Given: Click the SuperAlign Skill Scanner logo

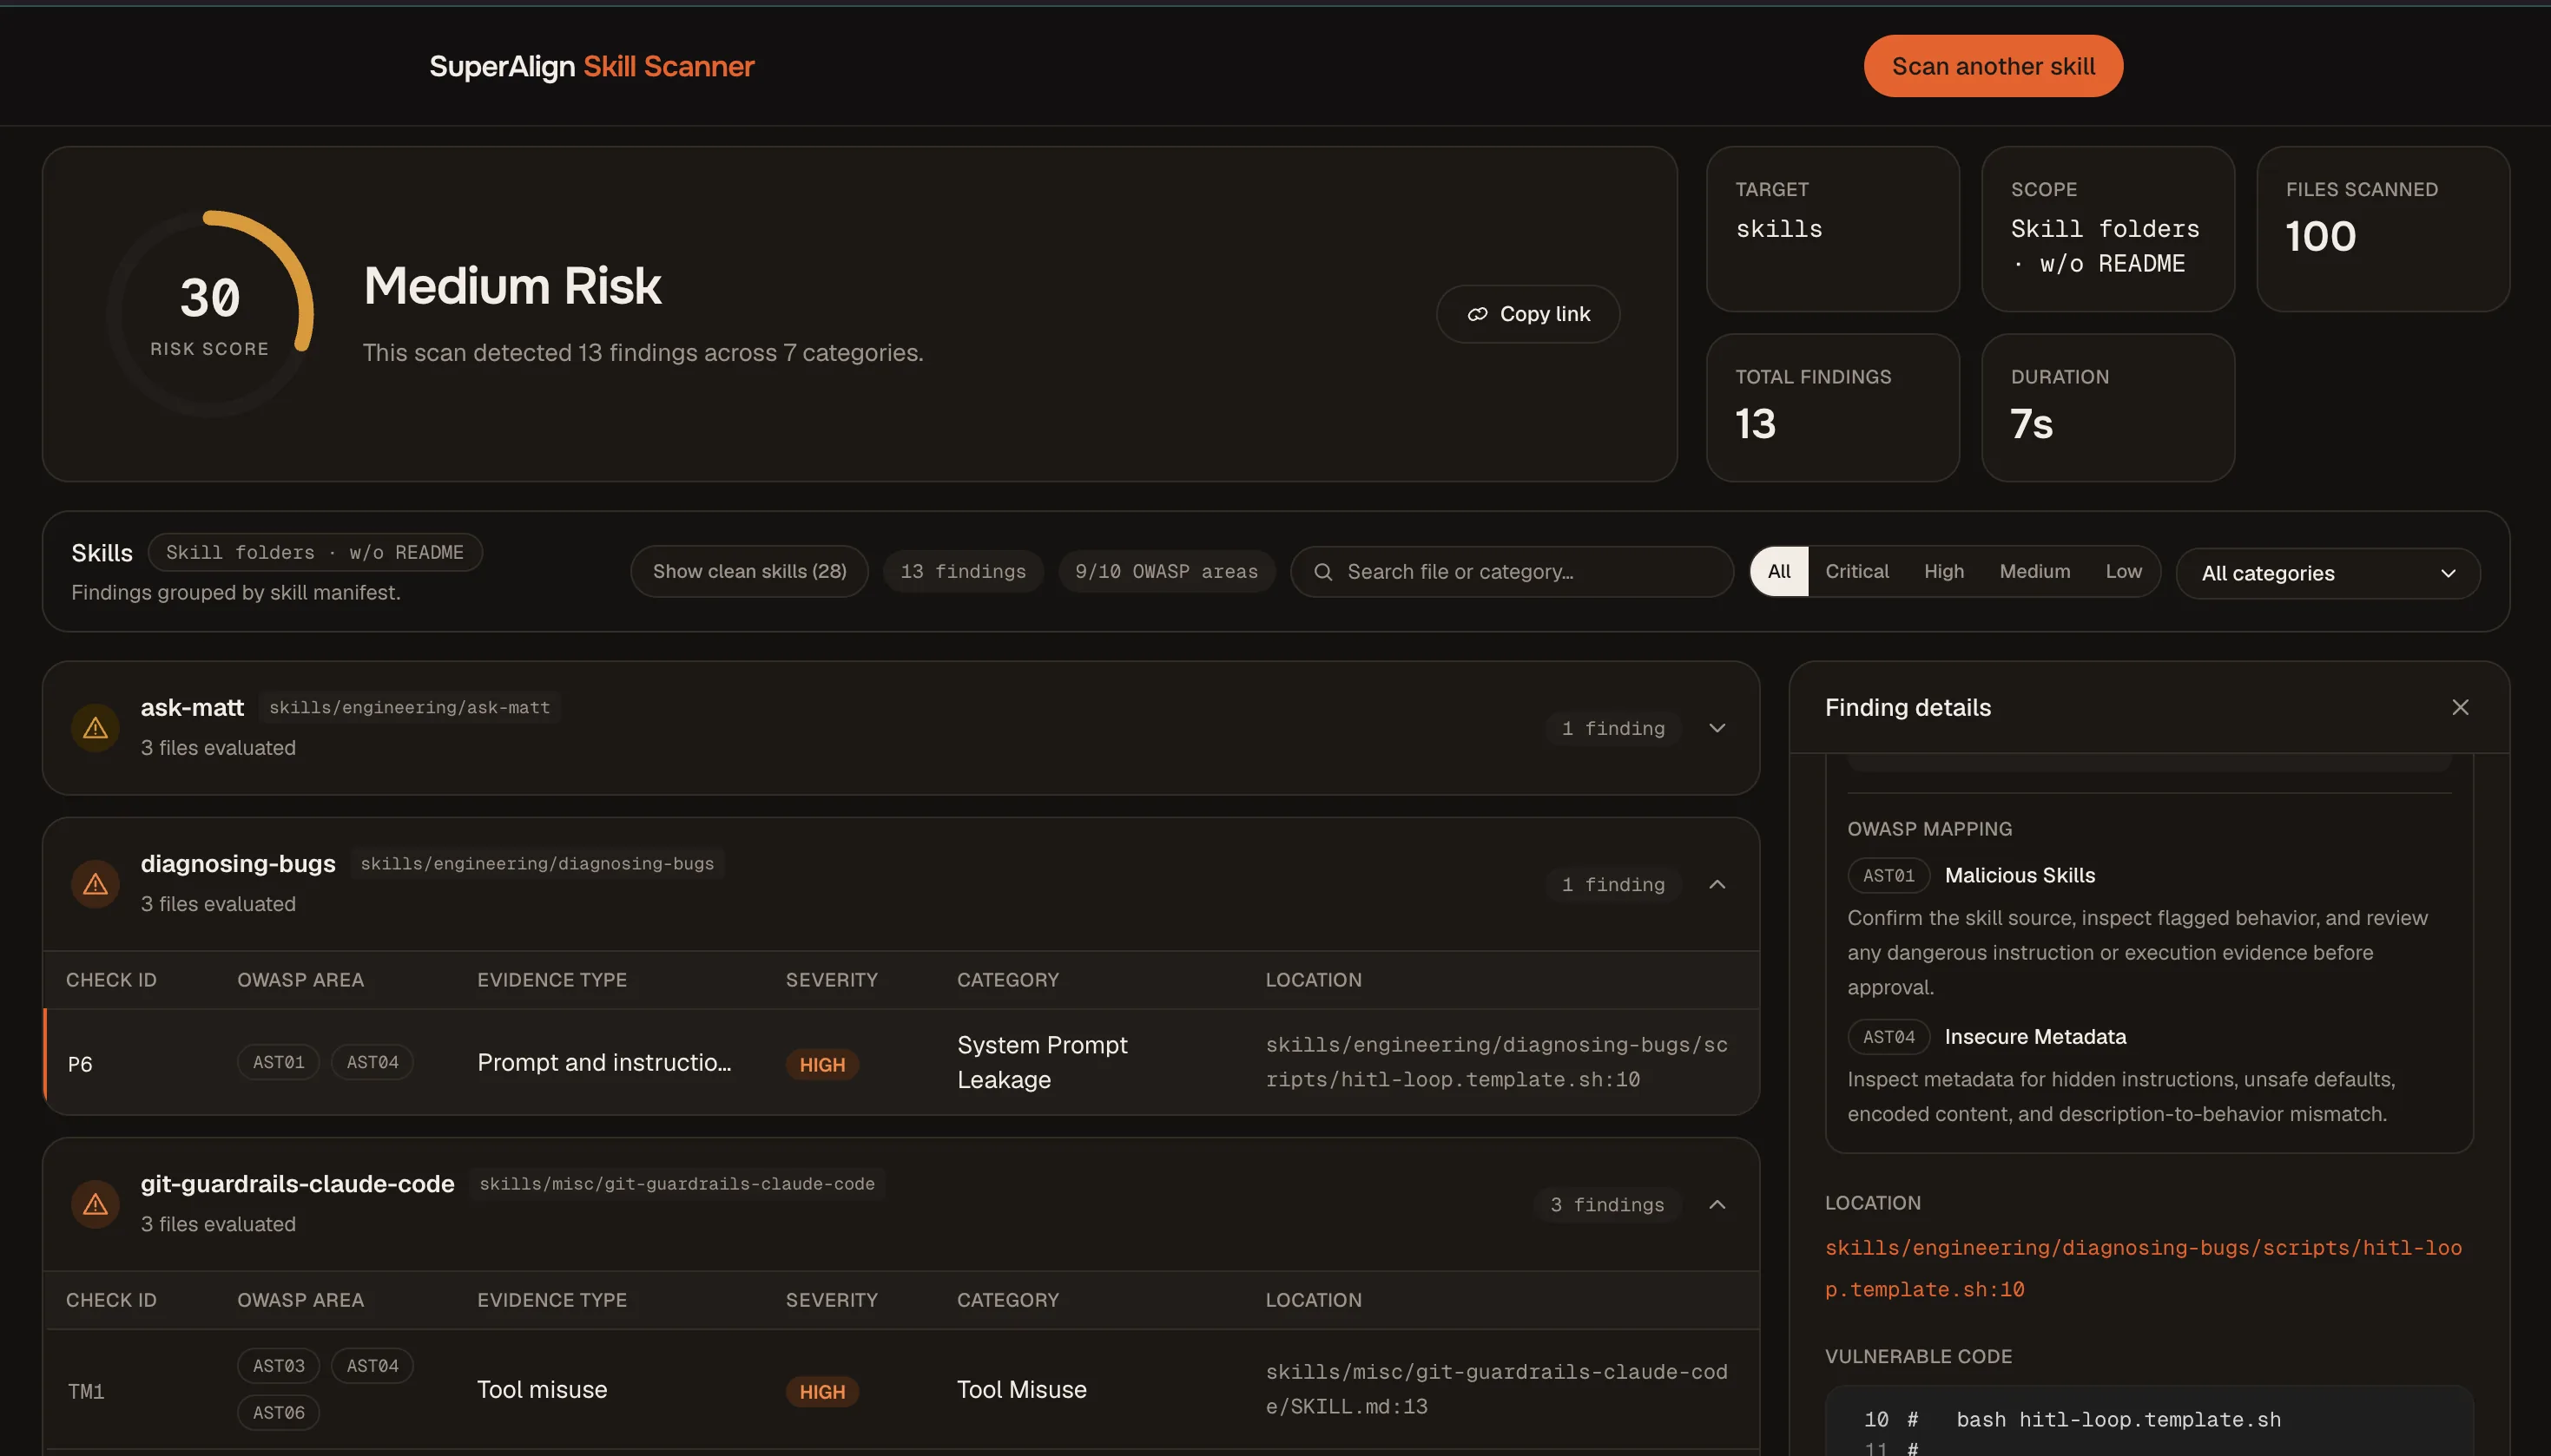Looking at the screenshot, I should tap(591, 66).
